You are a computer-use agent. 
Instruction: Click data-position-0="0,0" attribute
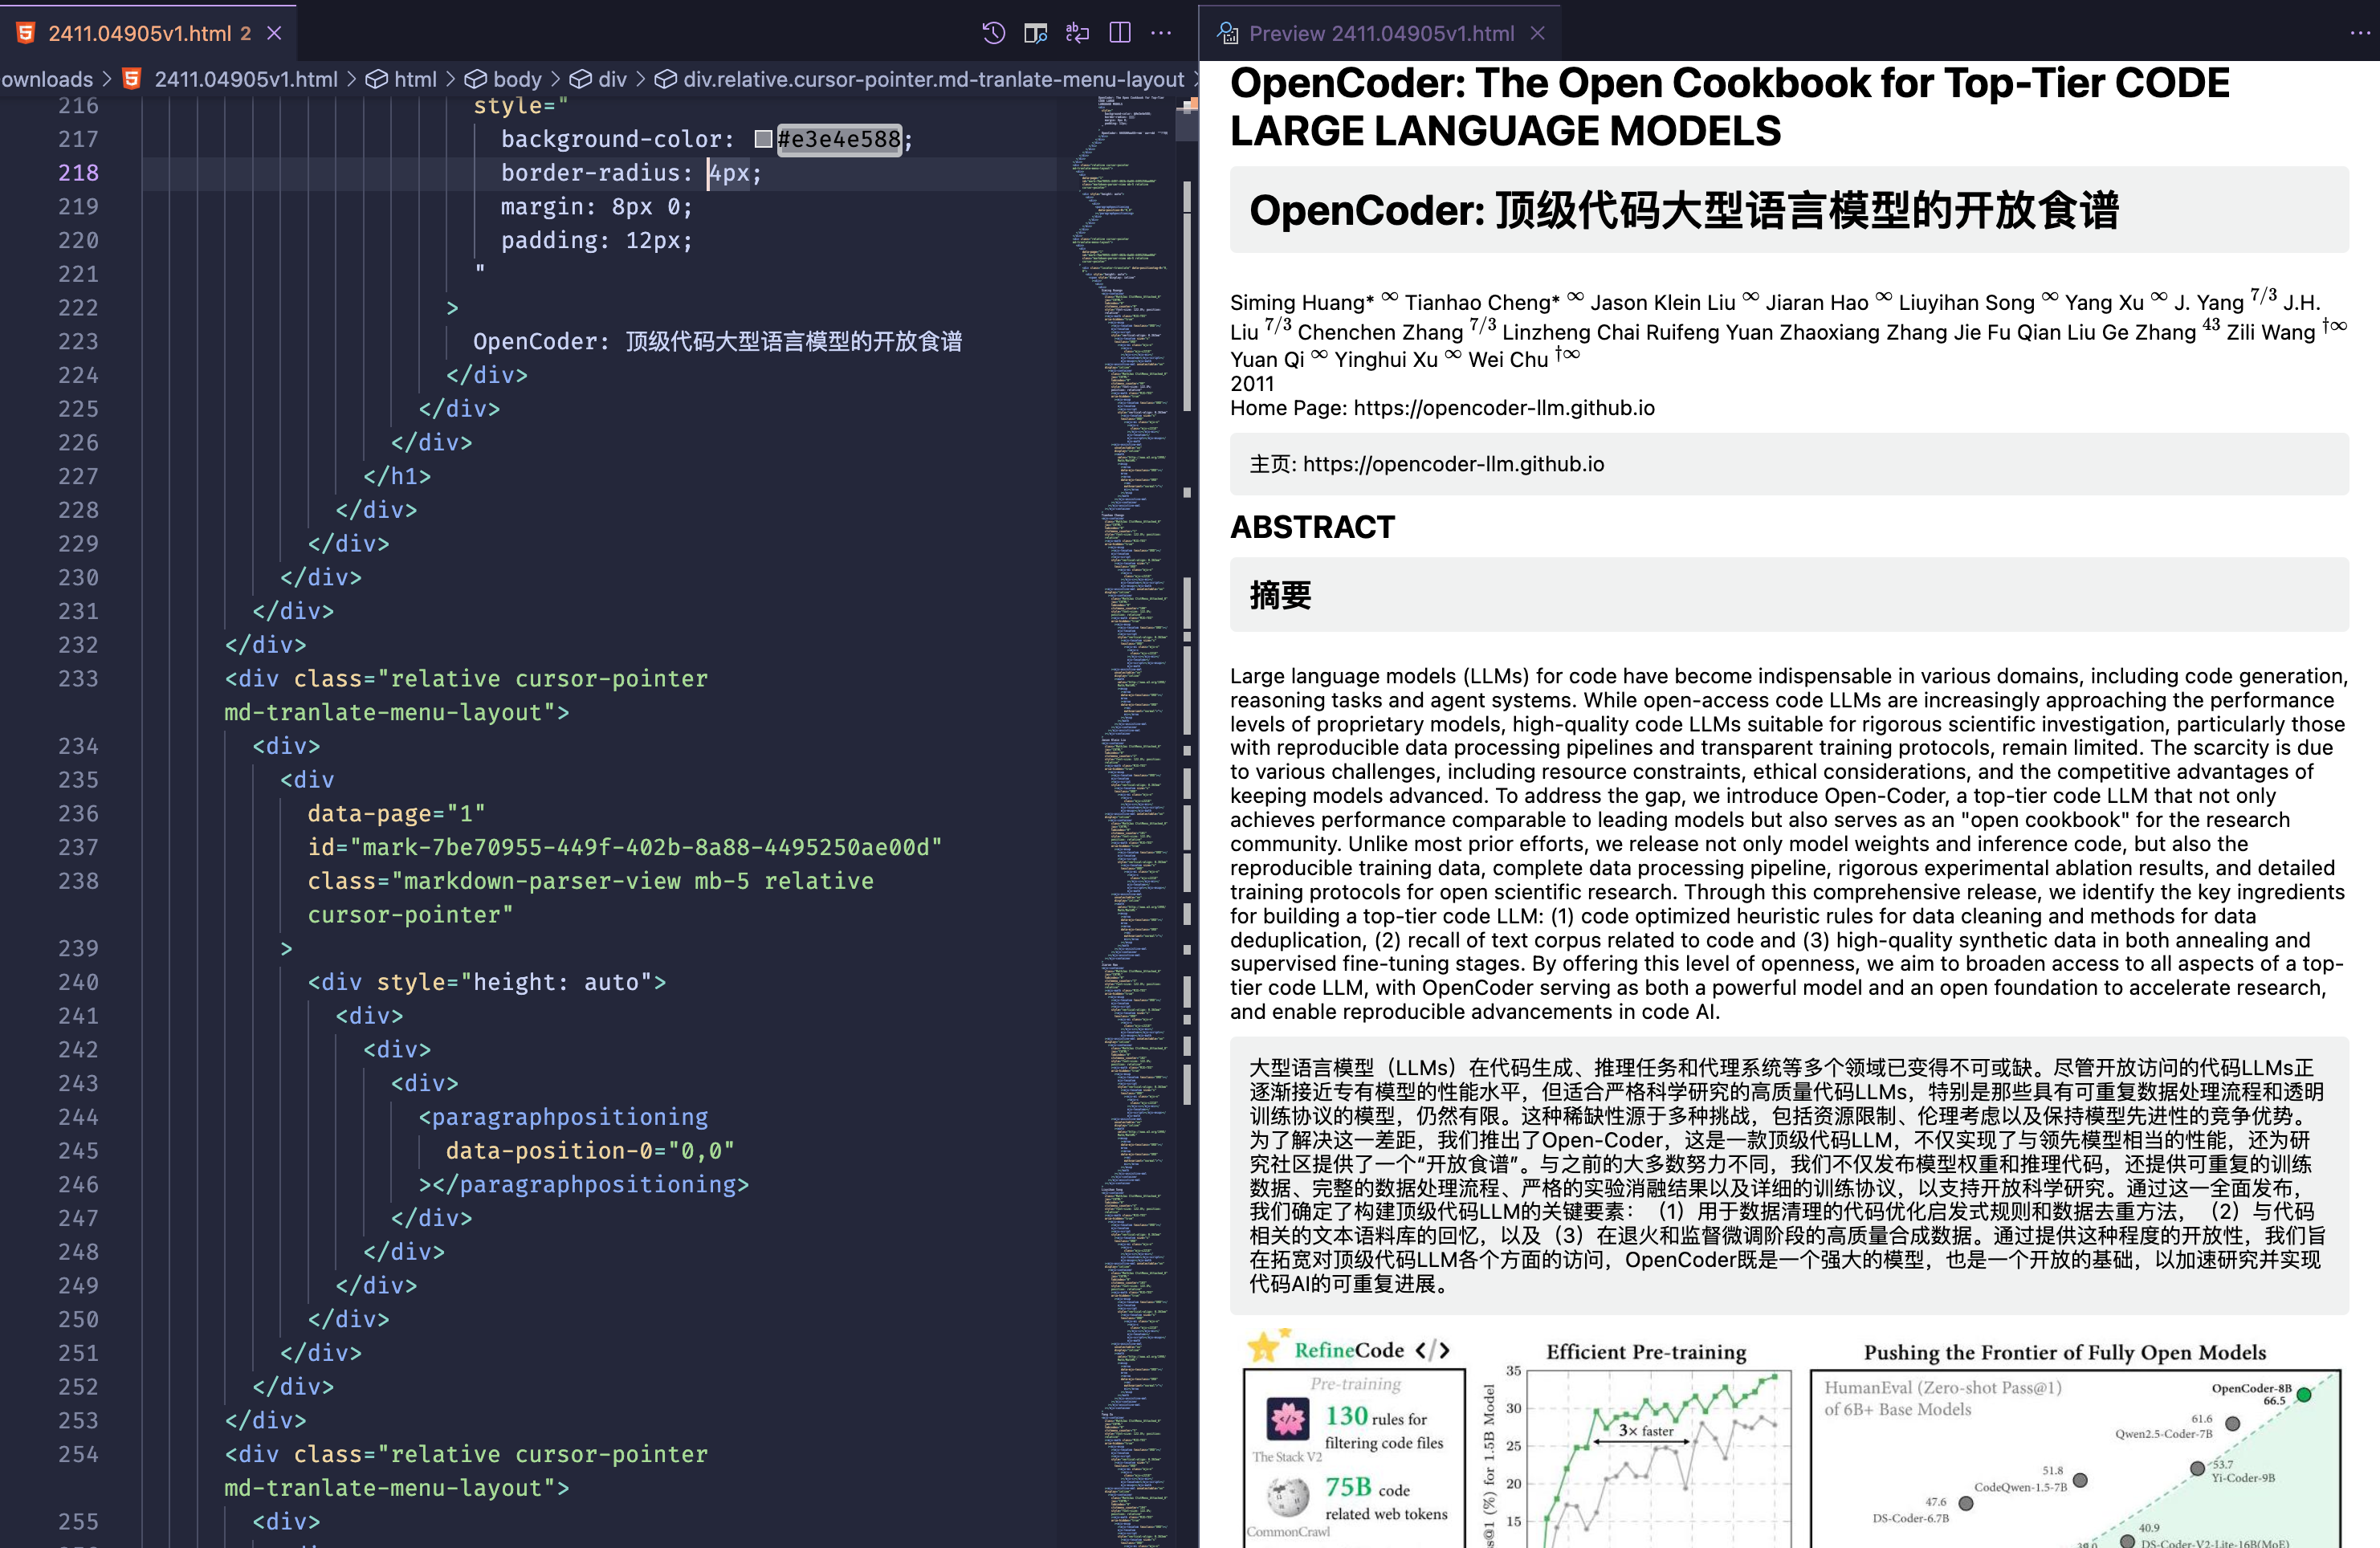[x=590, y=1151]
